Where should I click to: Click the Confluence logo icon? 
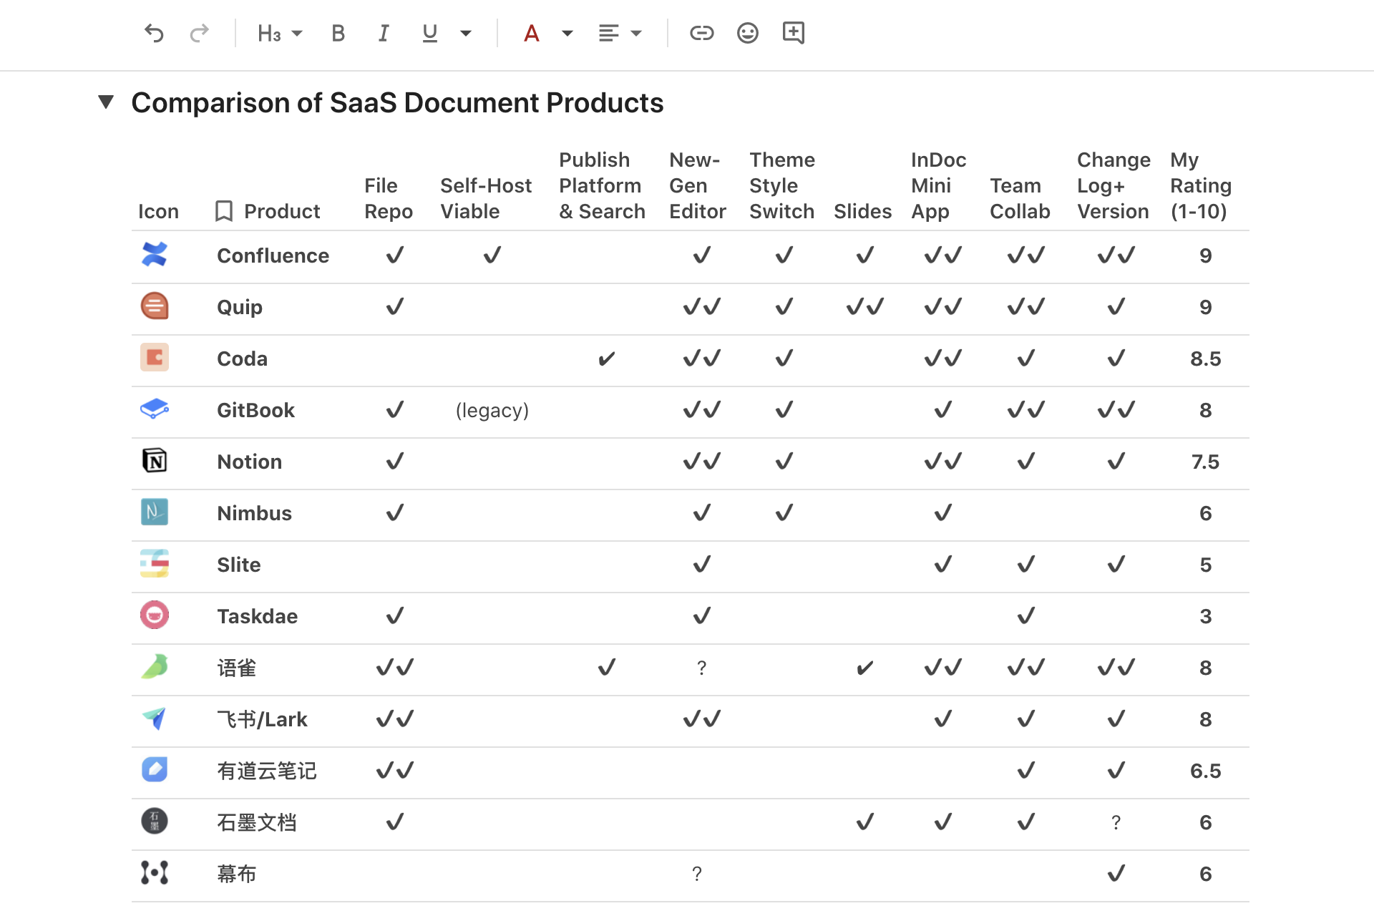click(155, 255)
